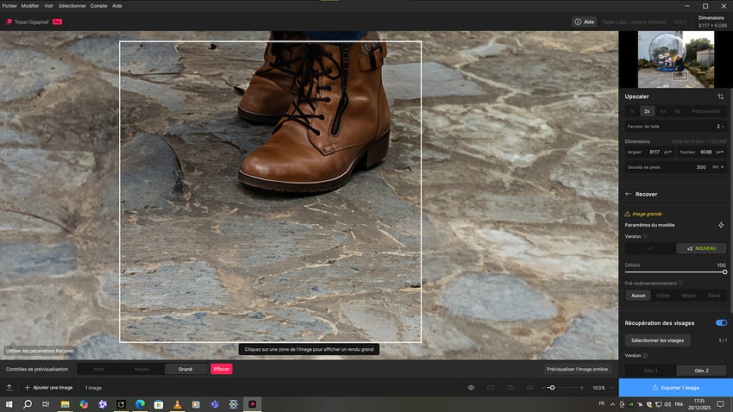Toggle Récupération des visages switch
The image size is (733, 412).
pyautogui.click(x=721, y=323)
